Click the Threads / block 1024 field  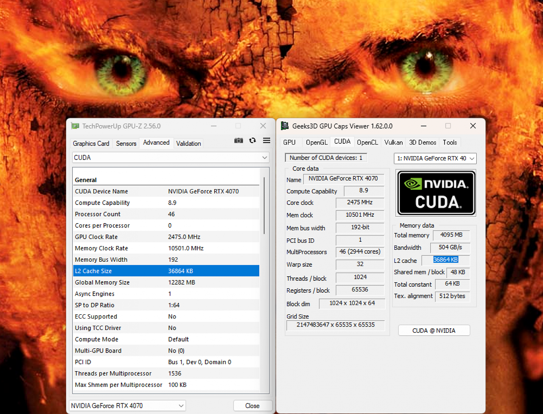pyautogui.click(x=360, y=277)
